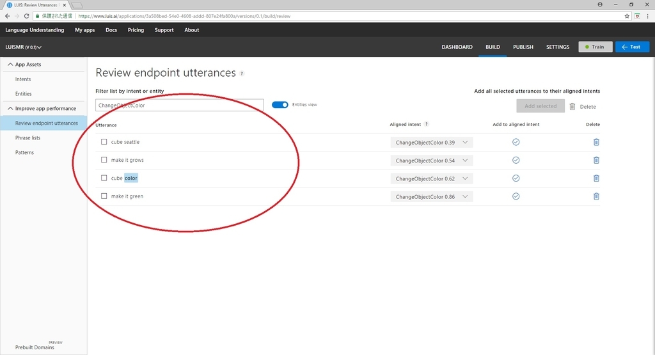
Task: Click the extension icon beside bookmark star
Action: [x=638, y=16]
